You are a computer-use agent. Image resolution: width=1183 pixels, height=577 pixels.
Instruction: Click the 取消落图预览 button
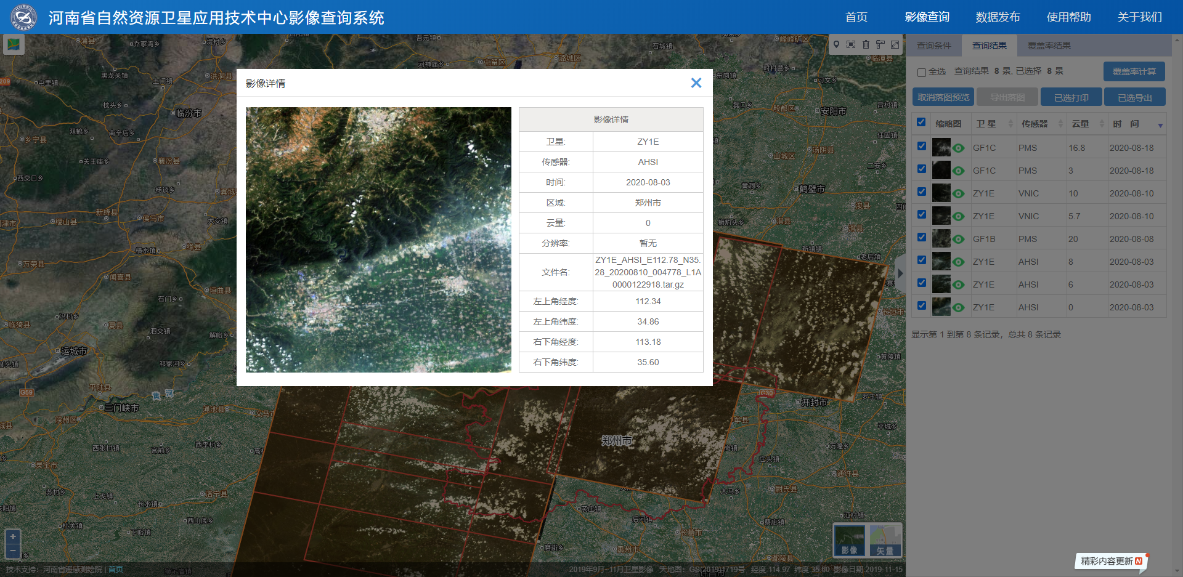click(943, 97)
